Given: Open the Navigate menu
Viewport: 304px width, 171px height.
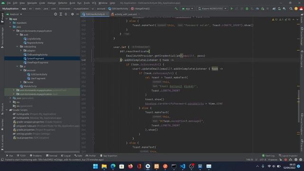Looking at the screenshot, I should tap(32, 3).
